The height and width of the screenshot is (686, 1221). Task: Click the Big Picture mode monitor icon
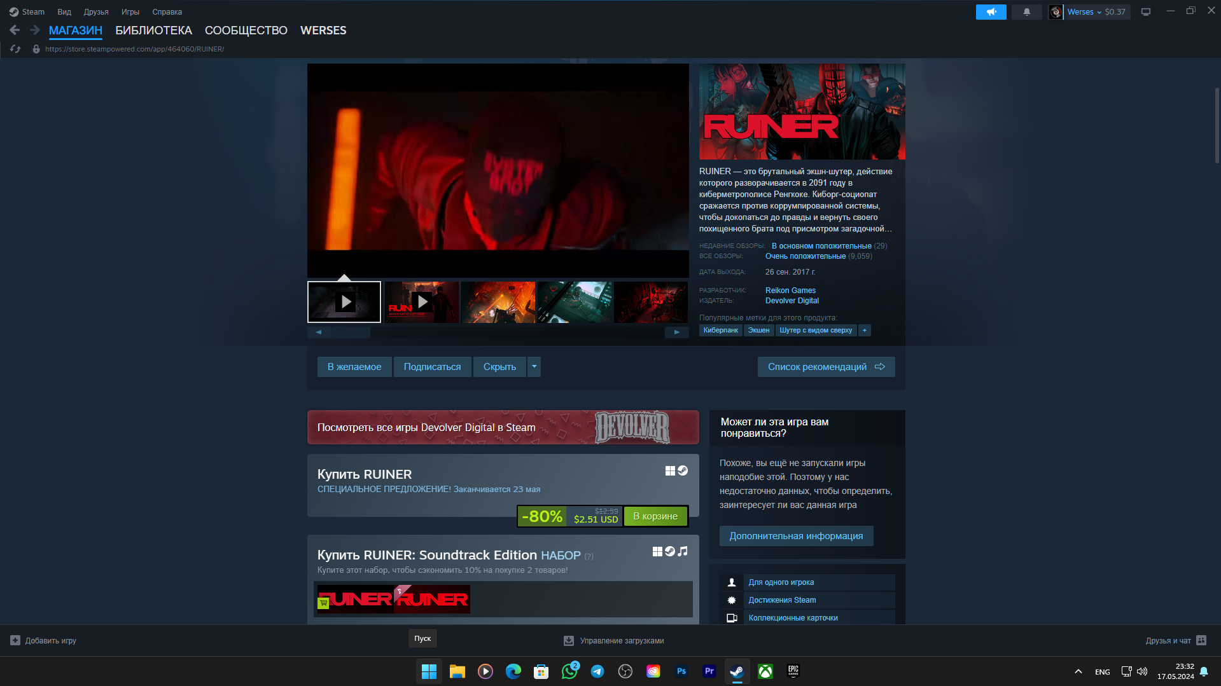(x=1145, y=12)
